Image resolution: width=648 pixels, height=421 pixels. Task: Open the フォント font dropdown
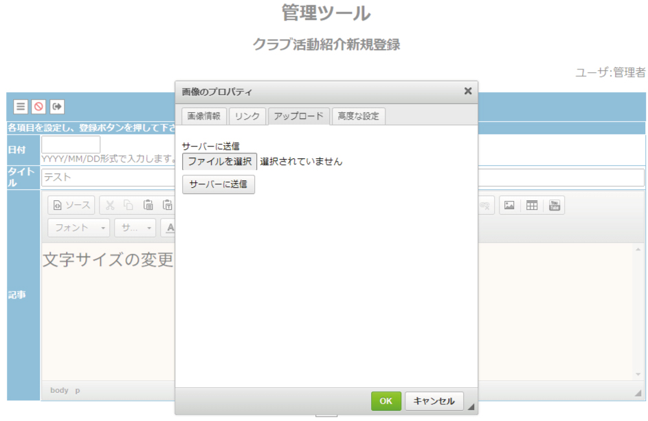click(79, 228)
